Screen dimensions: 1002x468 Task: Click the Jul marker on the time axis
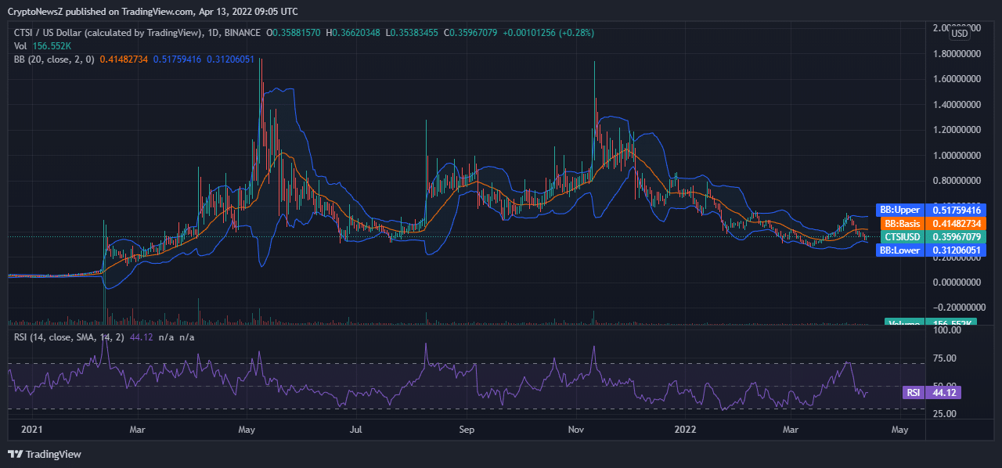pyautogui.click(x=356, y=429)
